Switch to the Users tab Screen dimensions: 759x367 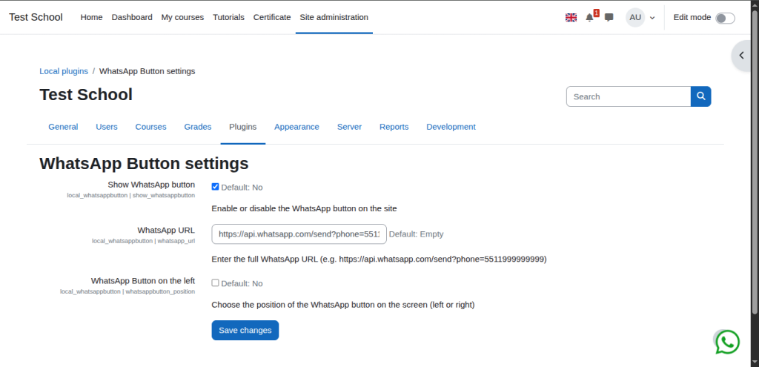click(x=107, y=127)
